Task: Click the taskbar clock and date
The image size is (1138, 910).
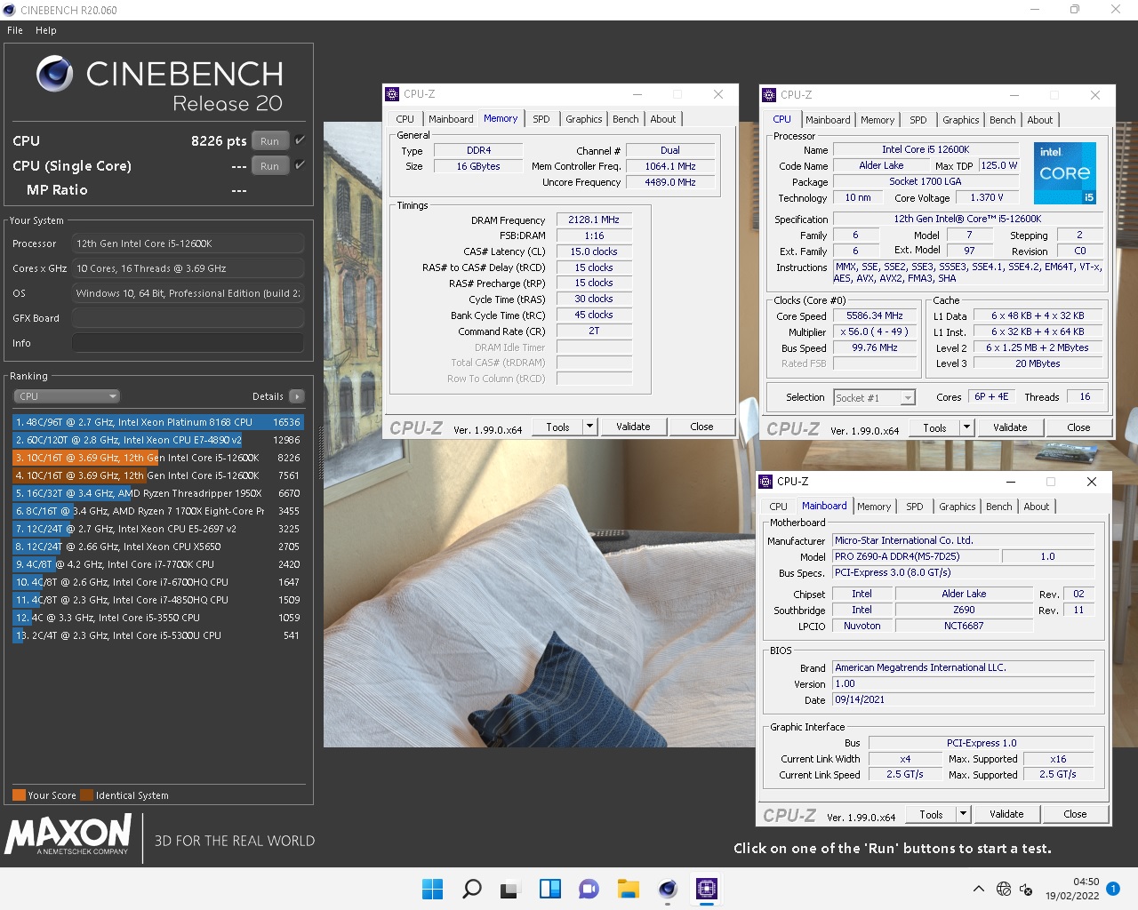Action: pos(1072,889)
